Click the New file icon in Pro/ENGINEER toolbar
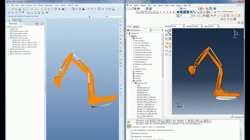 9,9
